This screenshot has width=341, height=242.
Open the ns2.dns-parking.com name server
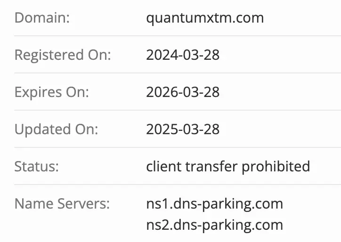point(214,225)
